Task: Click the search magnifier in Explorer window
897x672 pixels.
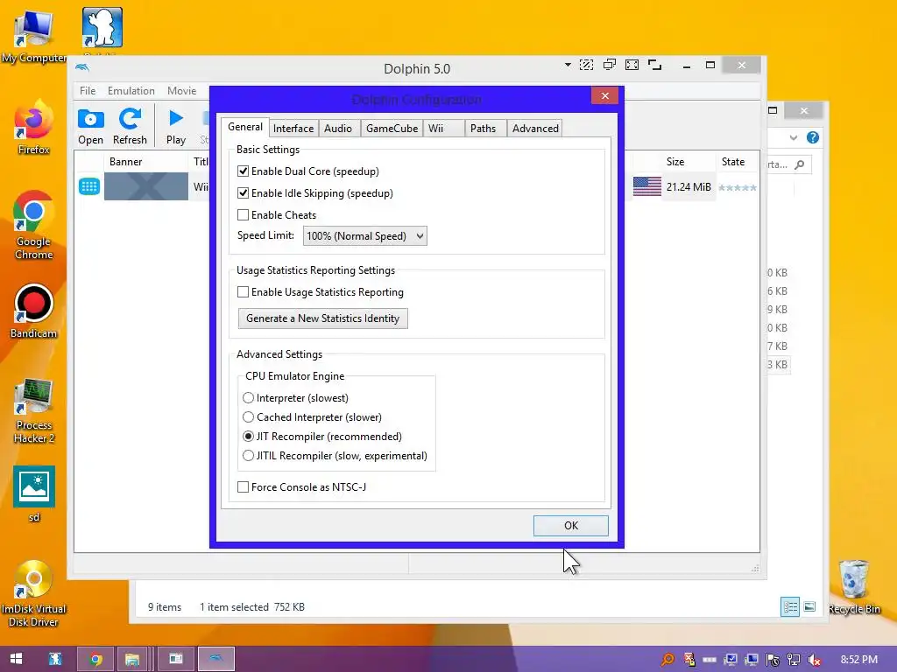Action: pyautogui.click(x=799, y=164)
